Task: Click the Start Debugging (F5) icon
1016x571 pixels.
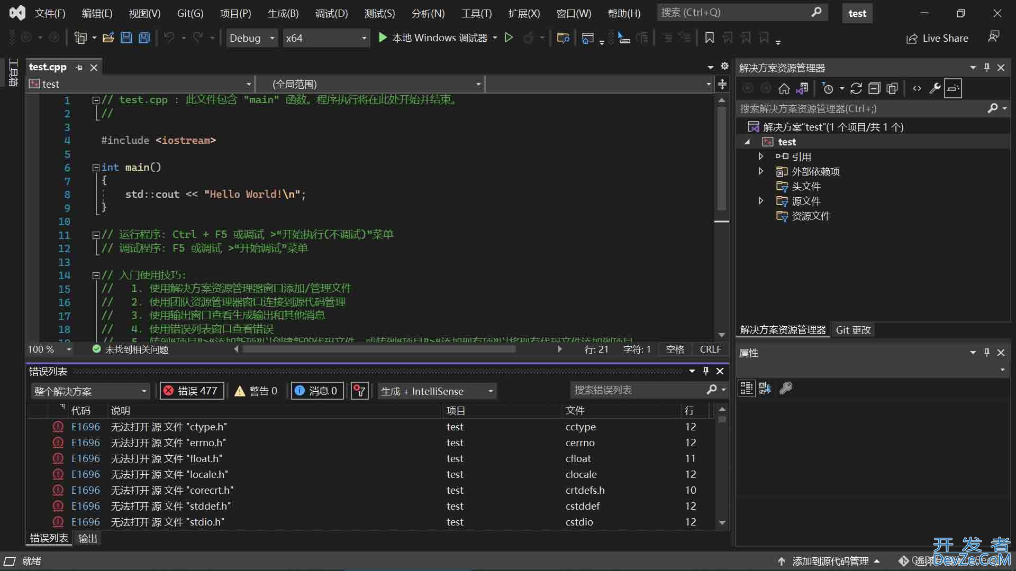Action: [383, 38]
